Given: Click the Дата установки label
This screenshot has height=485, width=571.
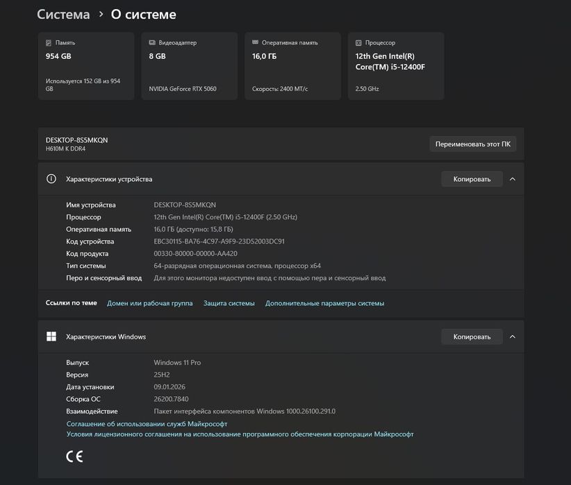Looking at the screenshot, I should coord(90,386).
